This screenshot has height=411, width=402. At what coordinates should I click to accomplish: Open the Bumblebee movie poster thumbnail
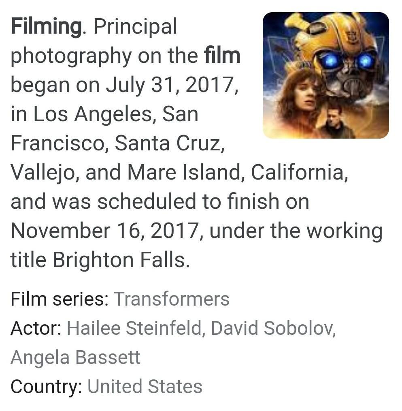(325, 75)
